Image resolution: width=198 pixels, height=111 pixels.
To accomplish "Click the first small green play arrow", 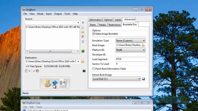I will [30, 71].
